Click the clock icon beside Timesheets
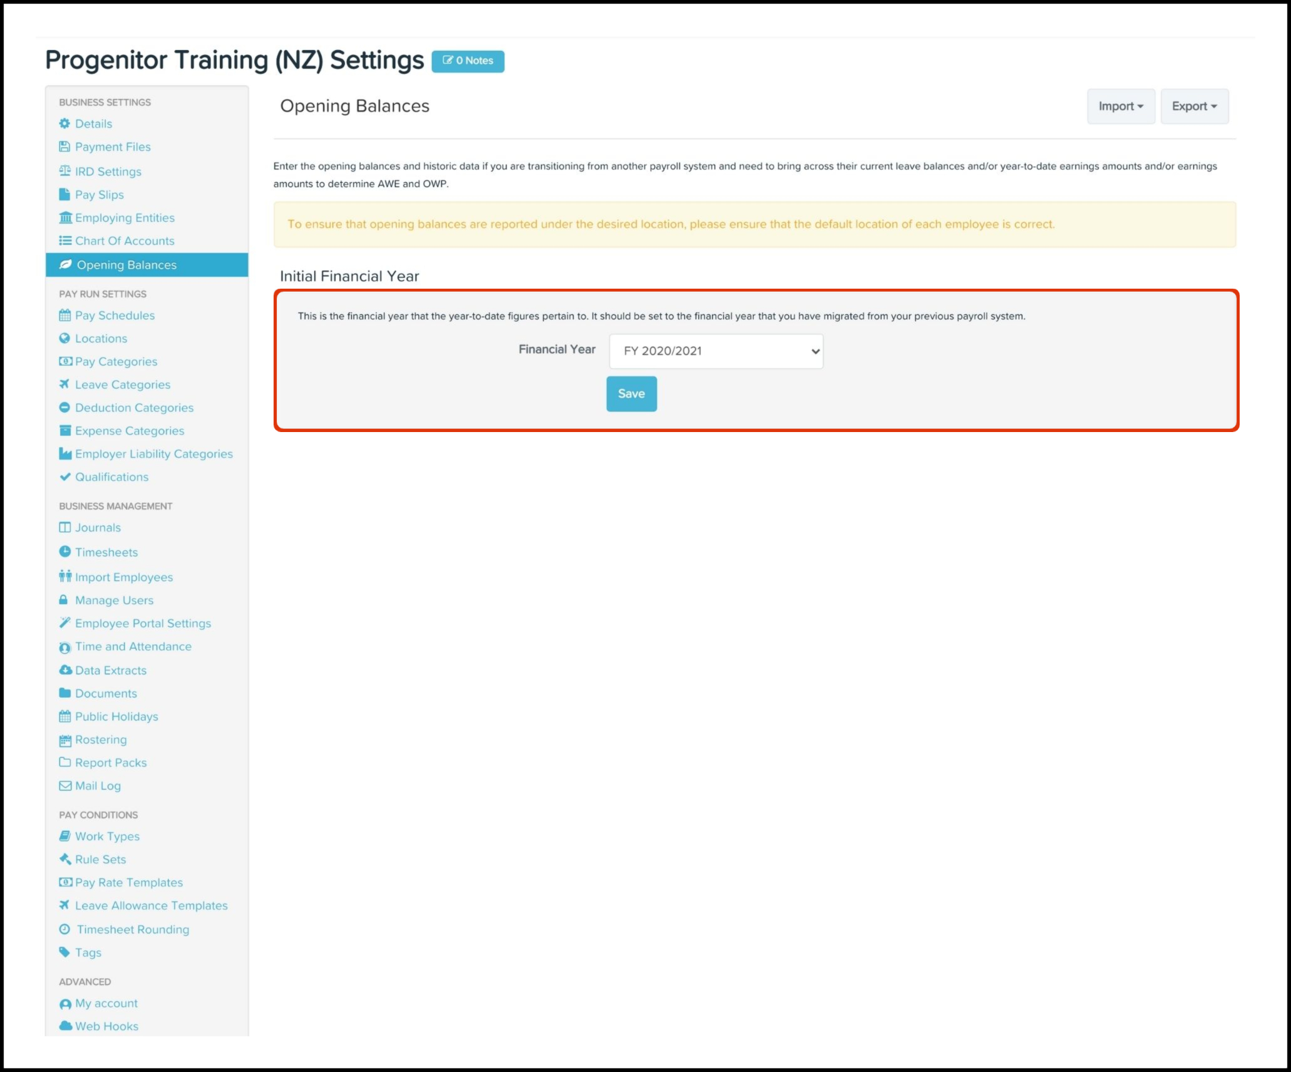Image resolution: width=1291 pixels, height=1072 pixels. (x=64, y=552)
